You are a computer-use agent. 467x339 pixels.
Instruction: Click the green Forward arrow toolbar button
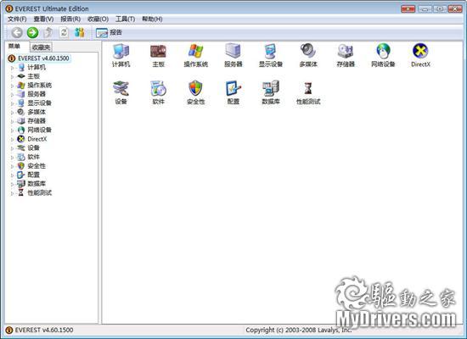33,32
